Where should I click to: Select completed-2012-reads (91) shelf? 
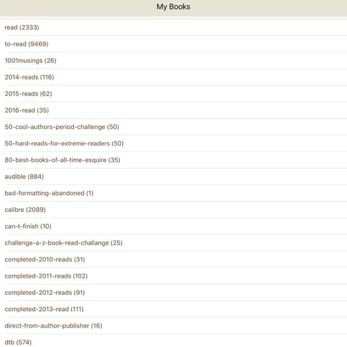click(44, 293)
